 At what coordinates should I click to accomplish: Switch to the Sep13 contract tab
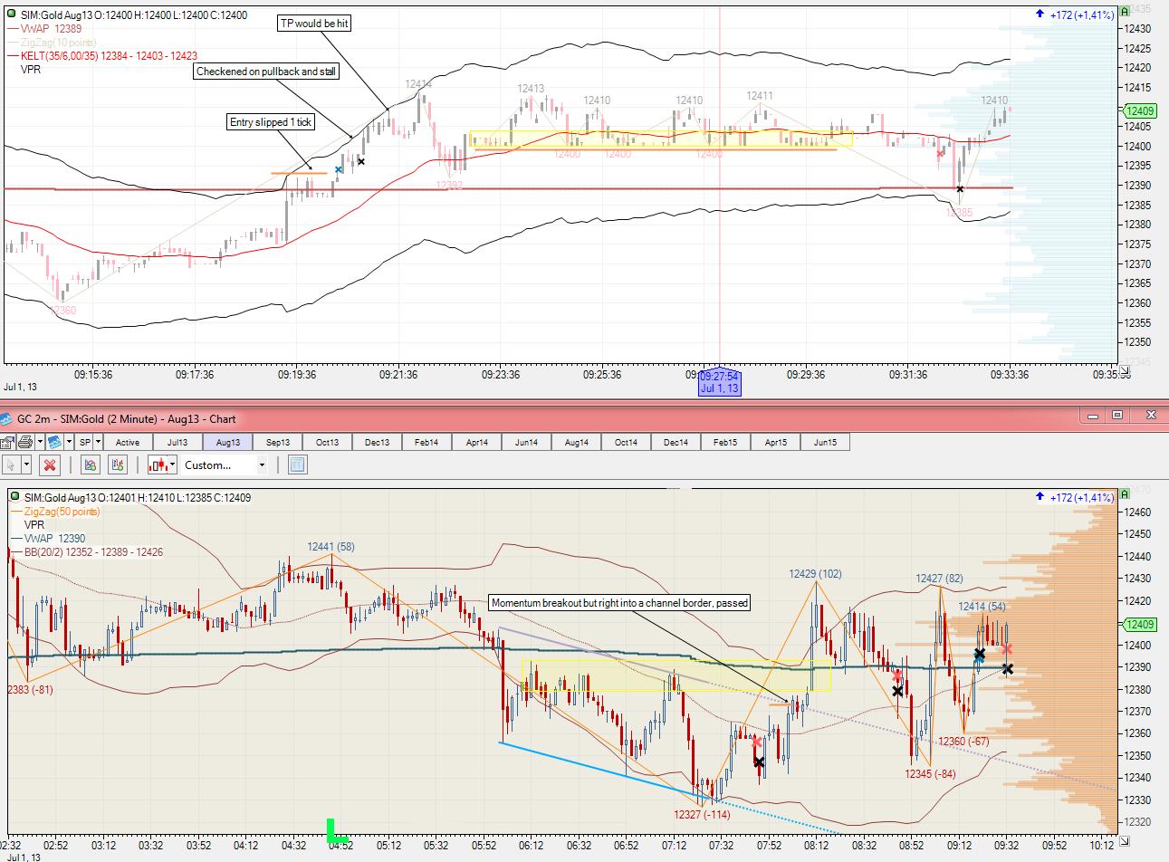[x=277, y=442]
